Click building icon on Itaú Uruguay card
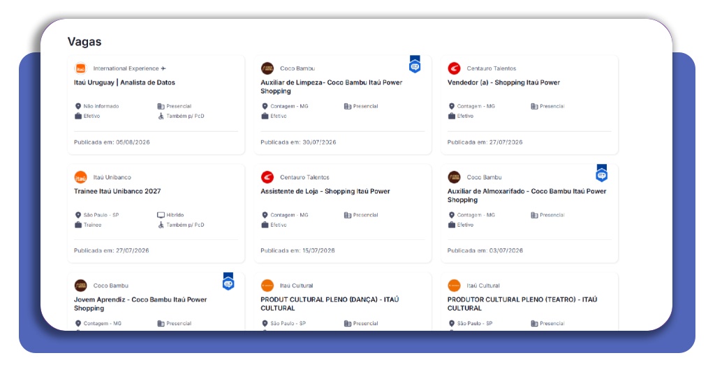Screen dimensions: 715x374 pyautogui.click(x=161, y=106)
